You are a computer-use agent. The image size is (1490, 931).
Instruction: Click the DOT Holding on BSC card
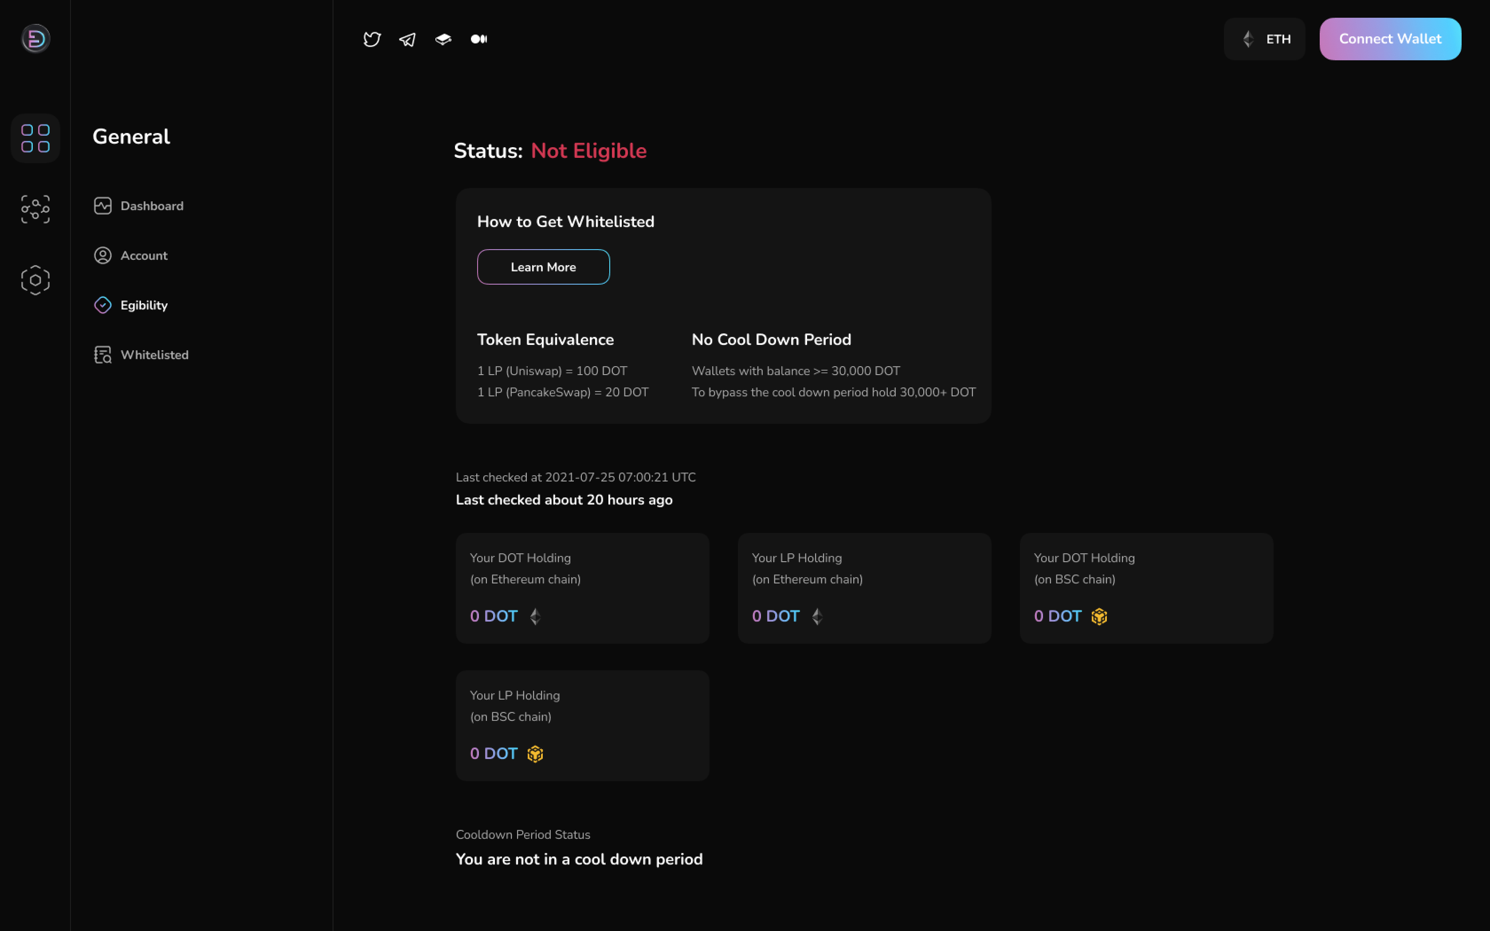pyautogui.click(x=1146, y=588)
